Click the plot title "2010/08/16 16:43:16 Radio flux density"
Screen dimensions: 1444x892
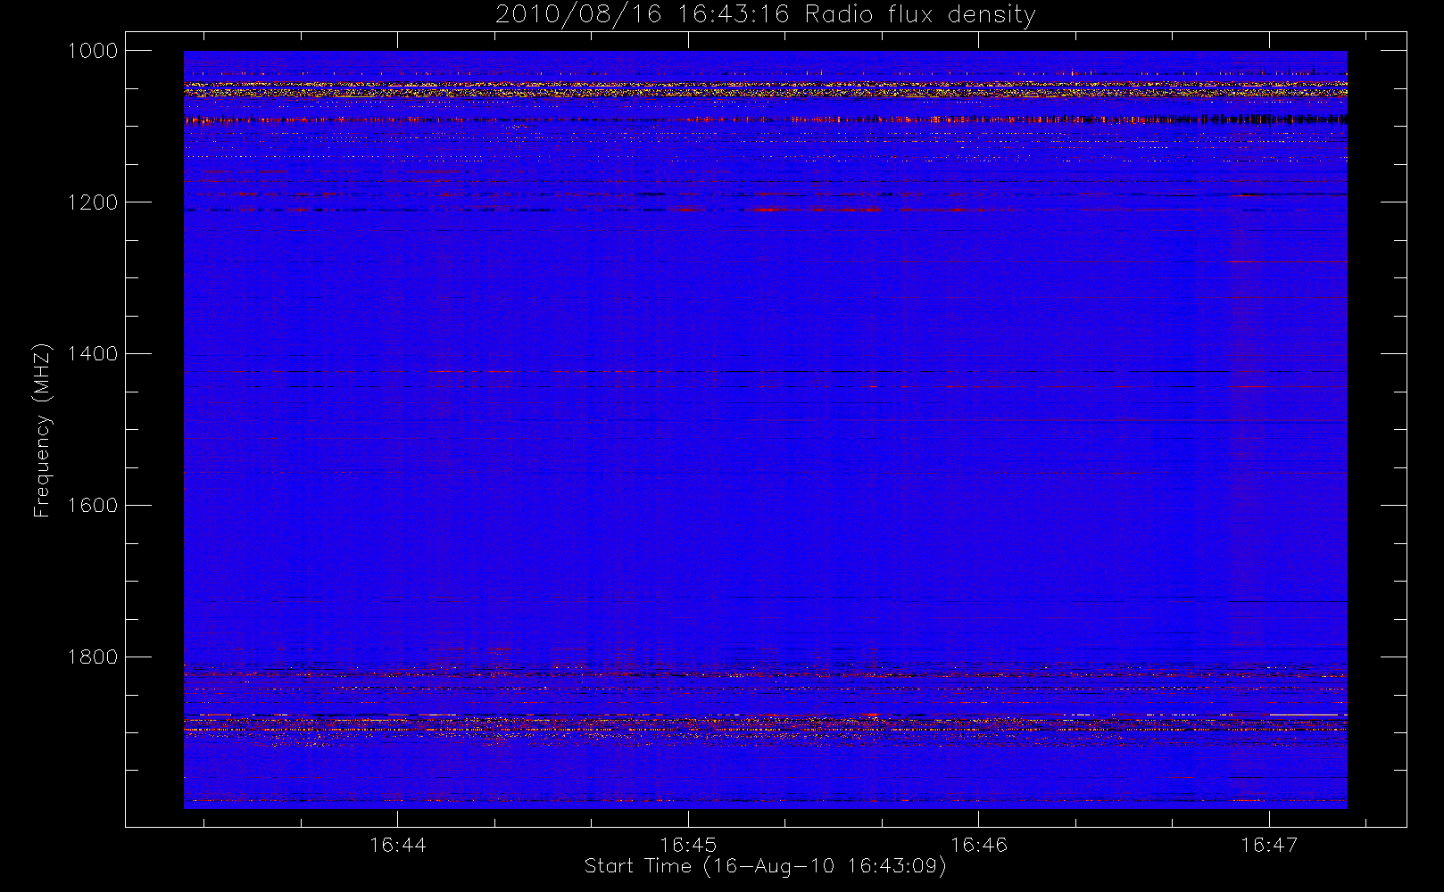point(766,15)
